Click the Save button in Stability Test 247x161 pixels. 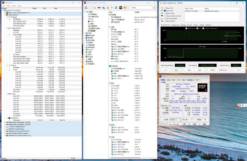pyautogui.click(x=200, y=70)
